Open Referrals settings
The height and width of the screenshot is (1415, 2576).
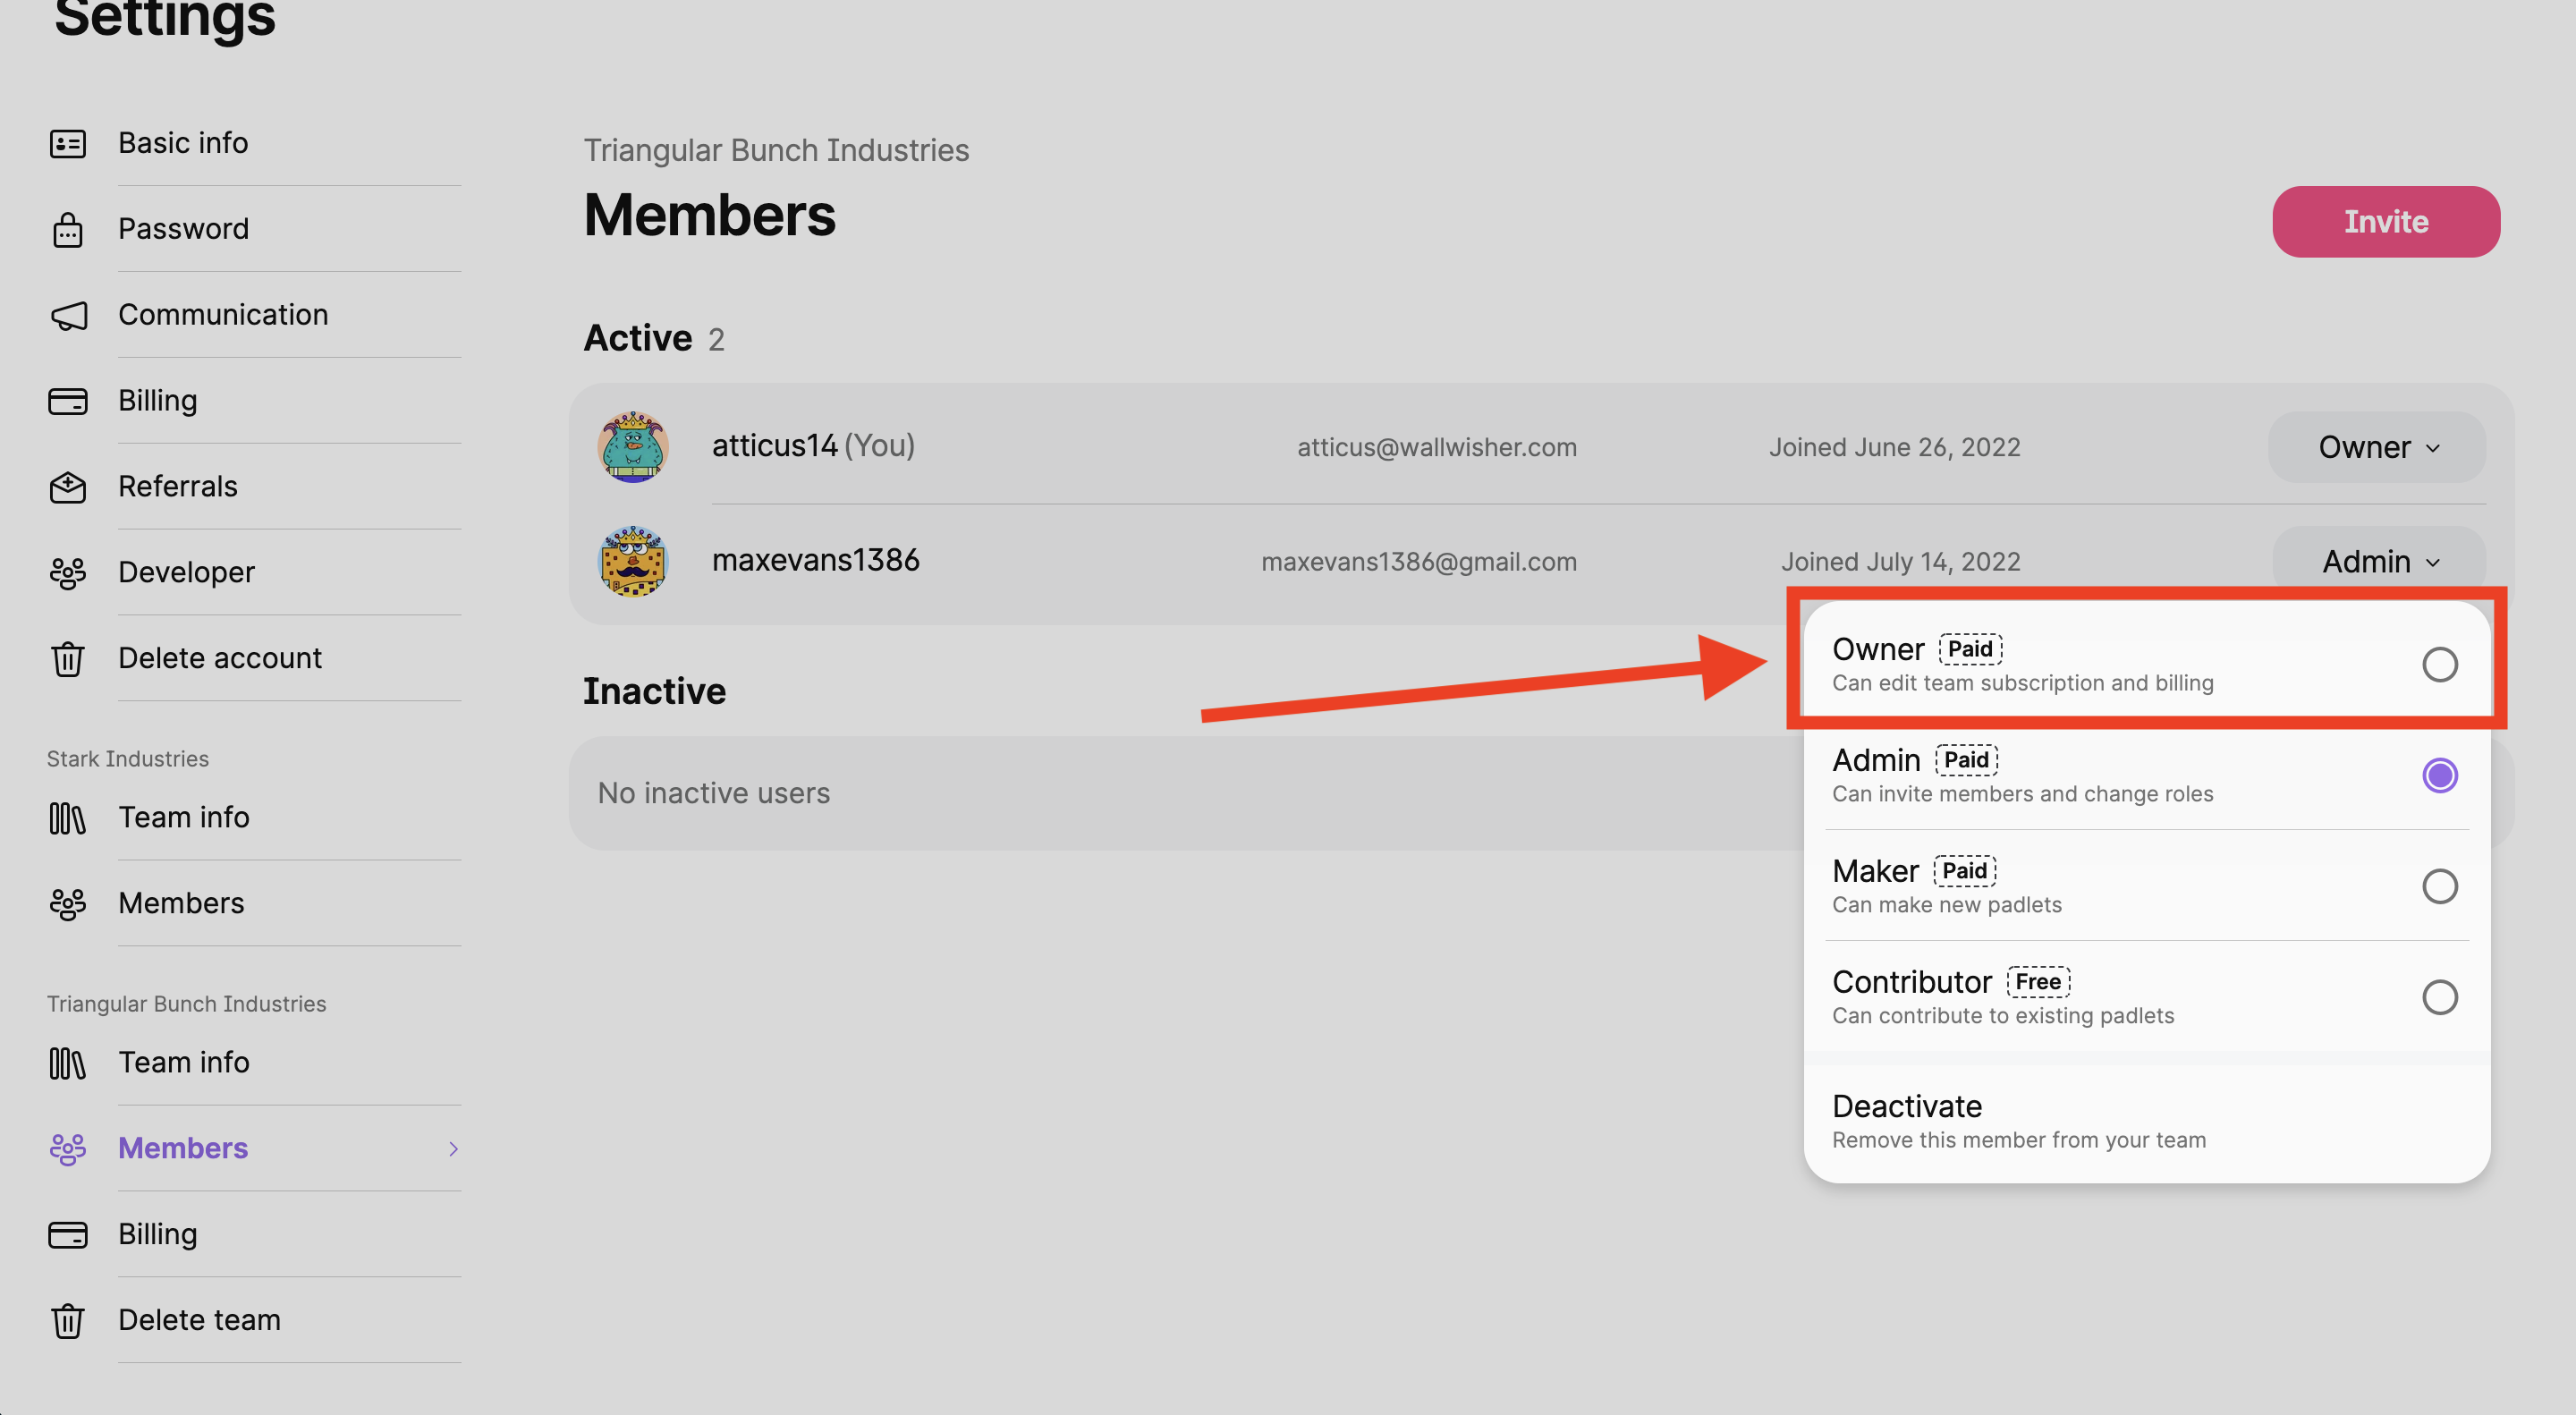click(x=178, y=487)
